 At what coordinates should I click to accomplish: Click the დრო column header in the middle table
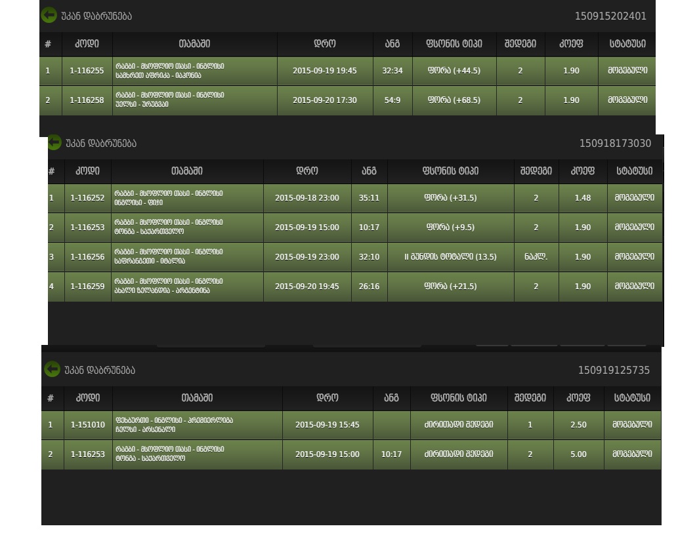click(307, 171)
